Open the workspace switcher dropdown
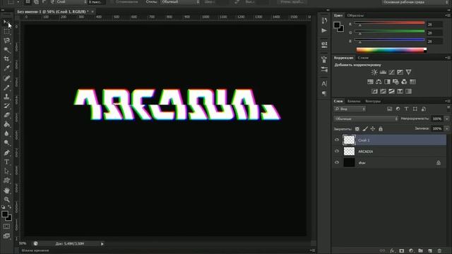Image resolution: width=452 pixels, height=254 pixels. tap(415, 2)
